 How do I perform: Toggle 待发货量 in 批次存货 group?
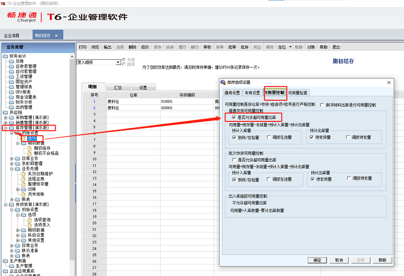click(x=312, y=179)
